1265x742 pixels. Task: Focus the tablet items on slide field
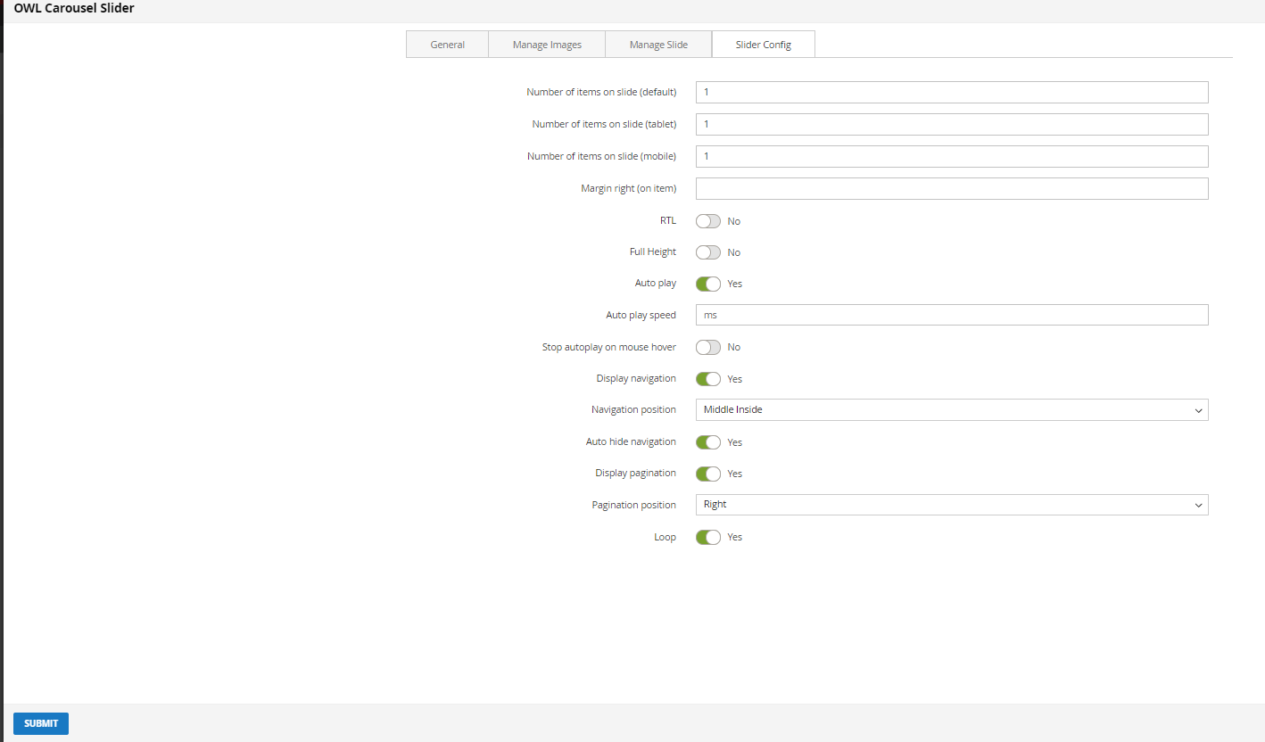951,125
